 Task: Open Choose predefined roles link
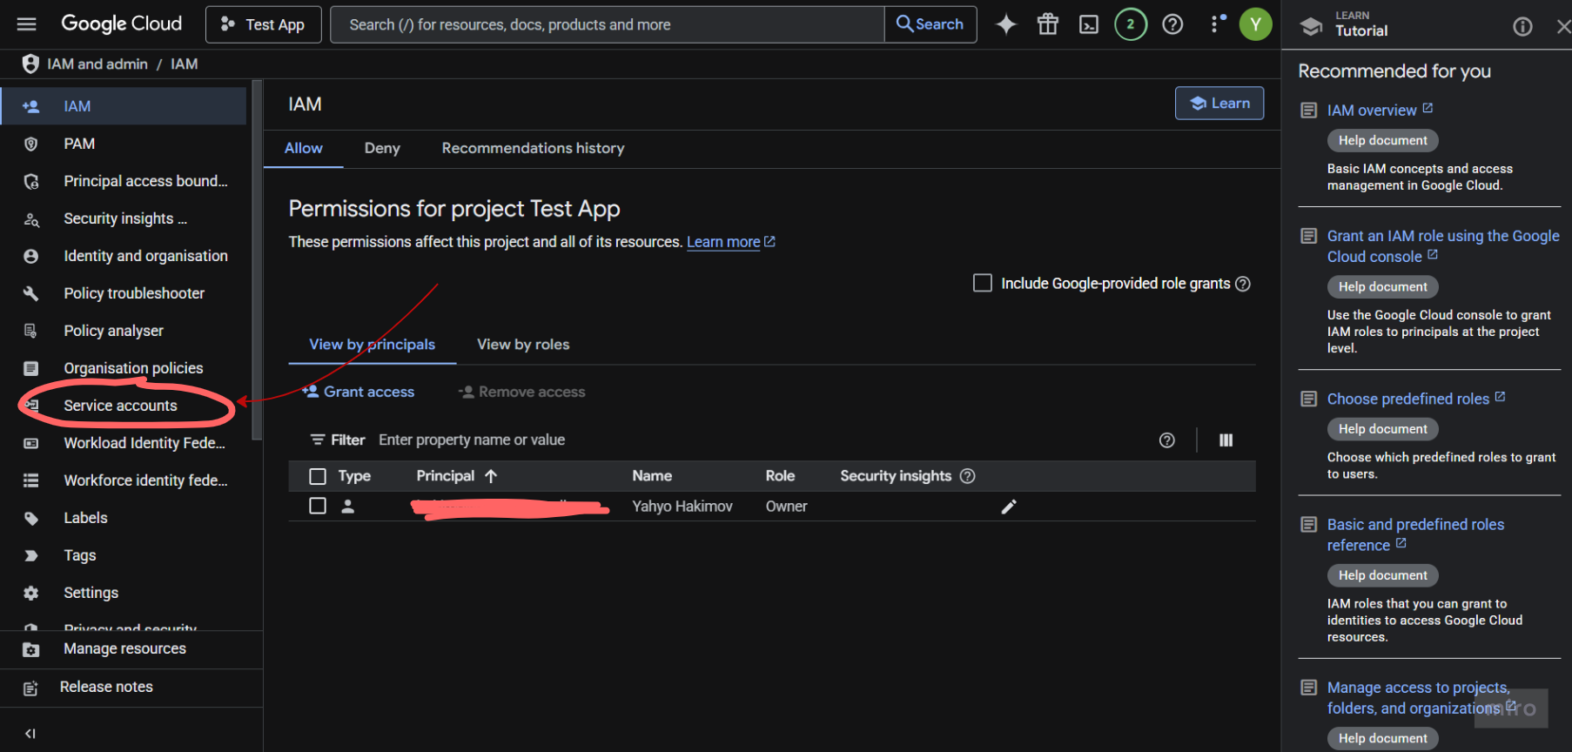[x=1416, y=399]
